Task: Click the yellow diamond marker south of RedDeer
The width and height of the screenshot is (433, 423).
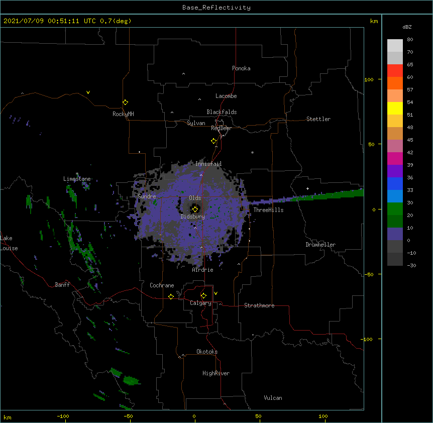Action: click(214, 141)
